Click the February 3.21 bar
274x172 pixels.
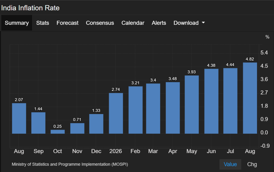[x=136, y=110]
